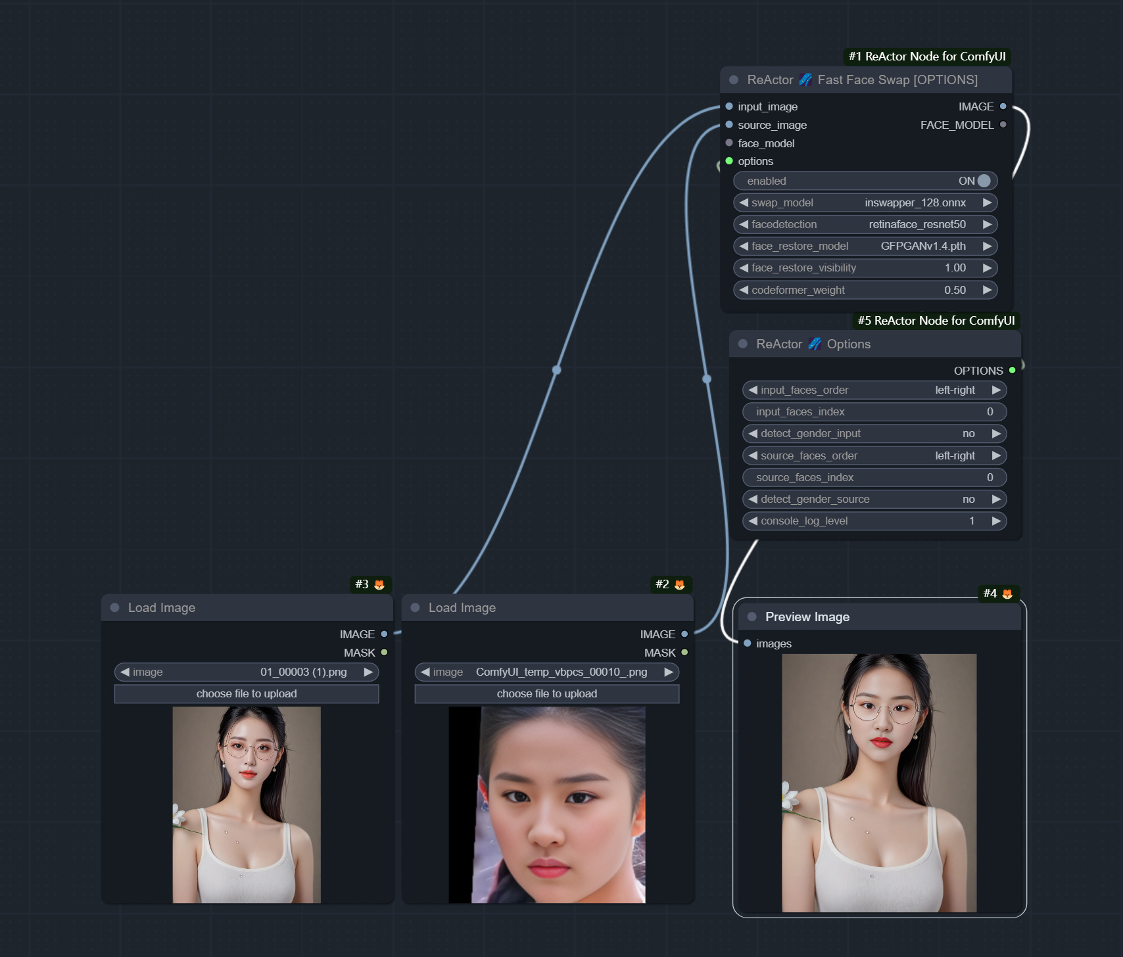Toggle the enabled switch on the Fast Face Swap node
1123x957 pixels.
(982, 180)
